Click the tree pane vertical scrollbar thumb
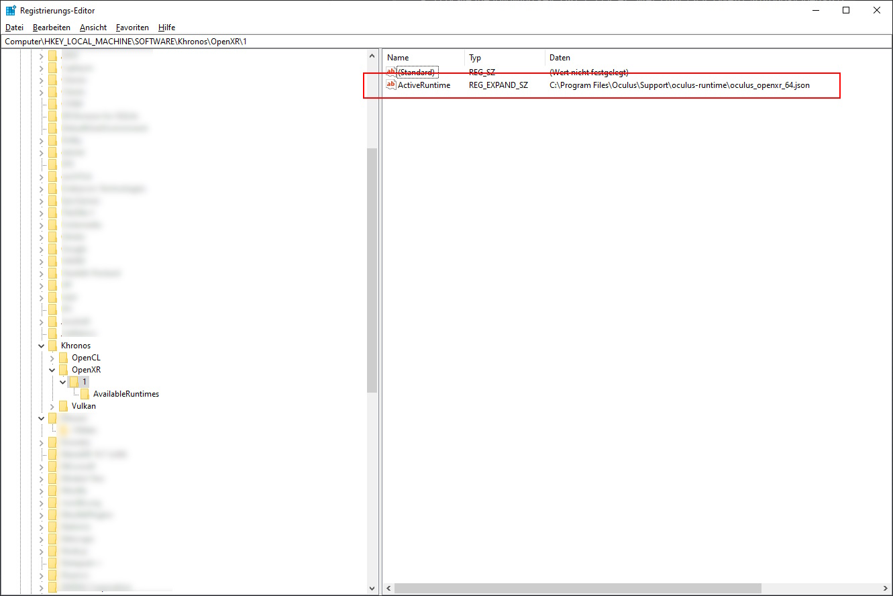The width and height of the screenshot is (893, 596). click(x=372, y=270)
